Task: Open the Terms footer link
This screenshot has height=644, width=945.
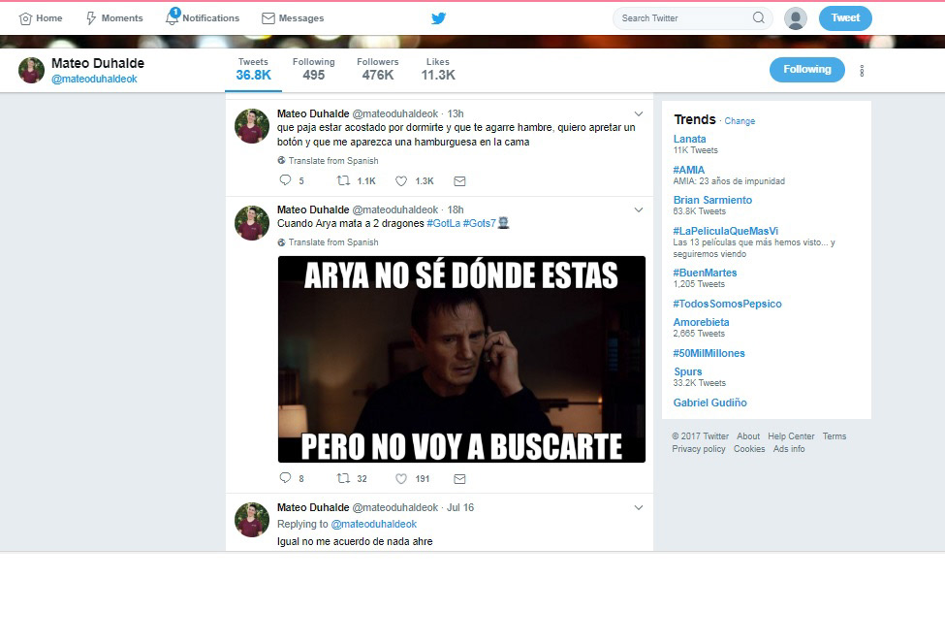Action: tap(835, 436)
